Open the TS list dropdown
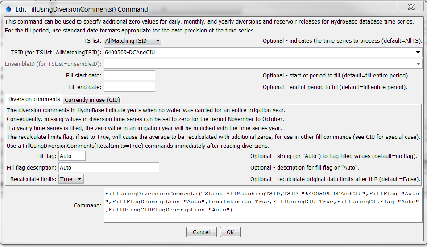Viewport: 427px width, 247px height. [x=133, y=41]
